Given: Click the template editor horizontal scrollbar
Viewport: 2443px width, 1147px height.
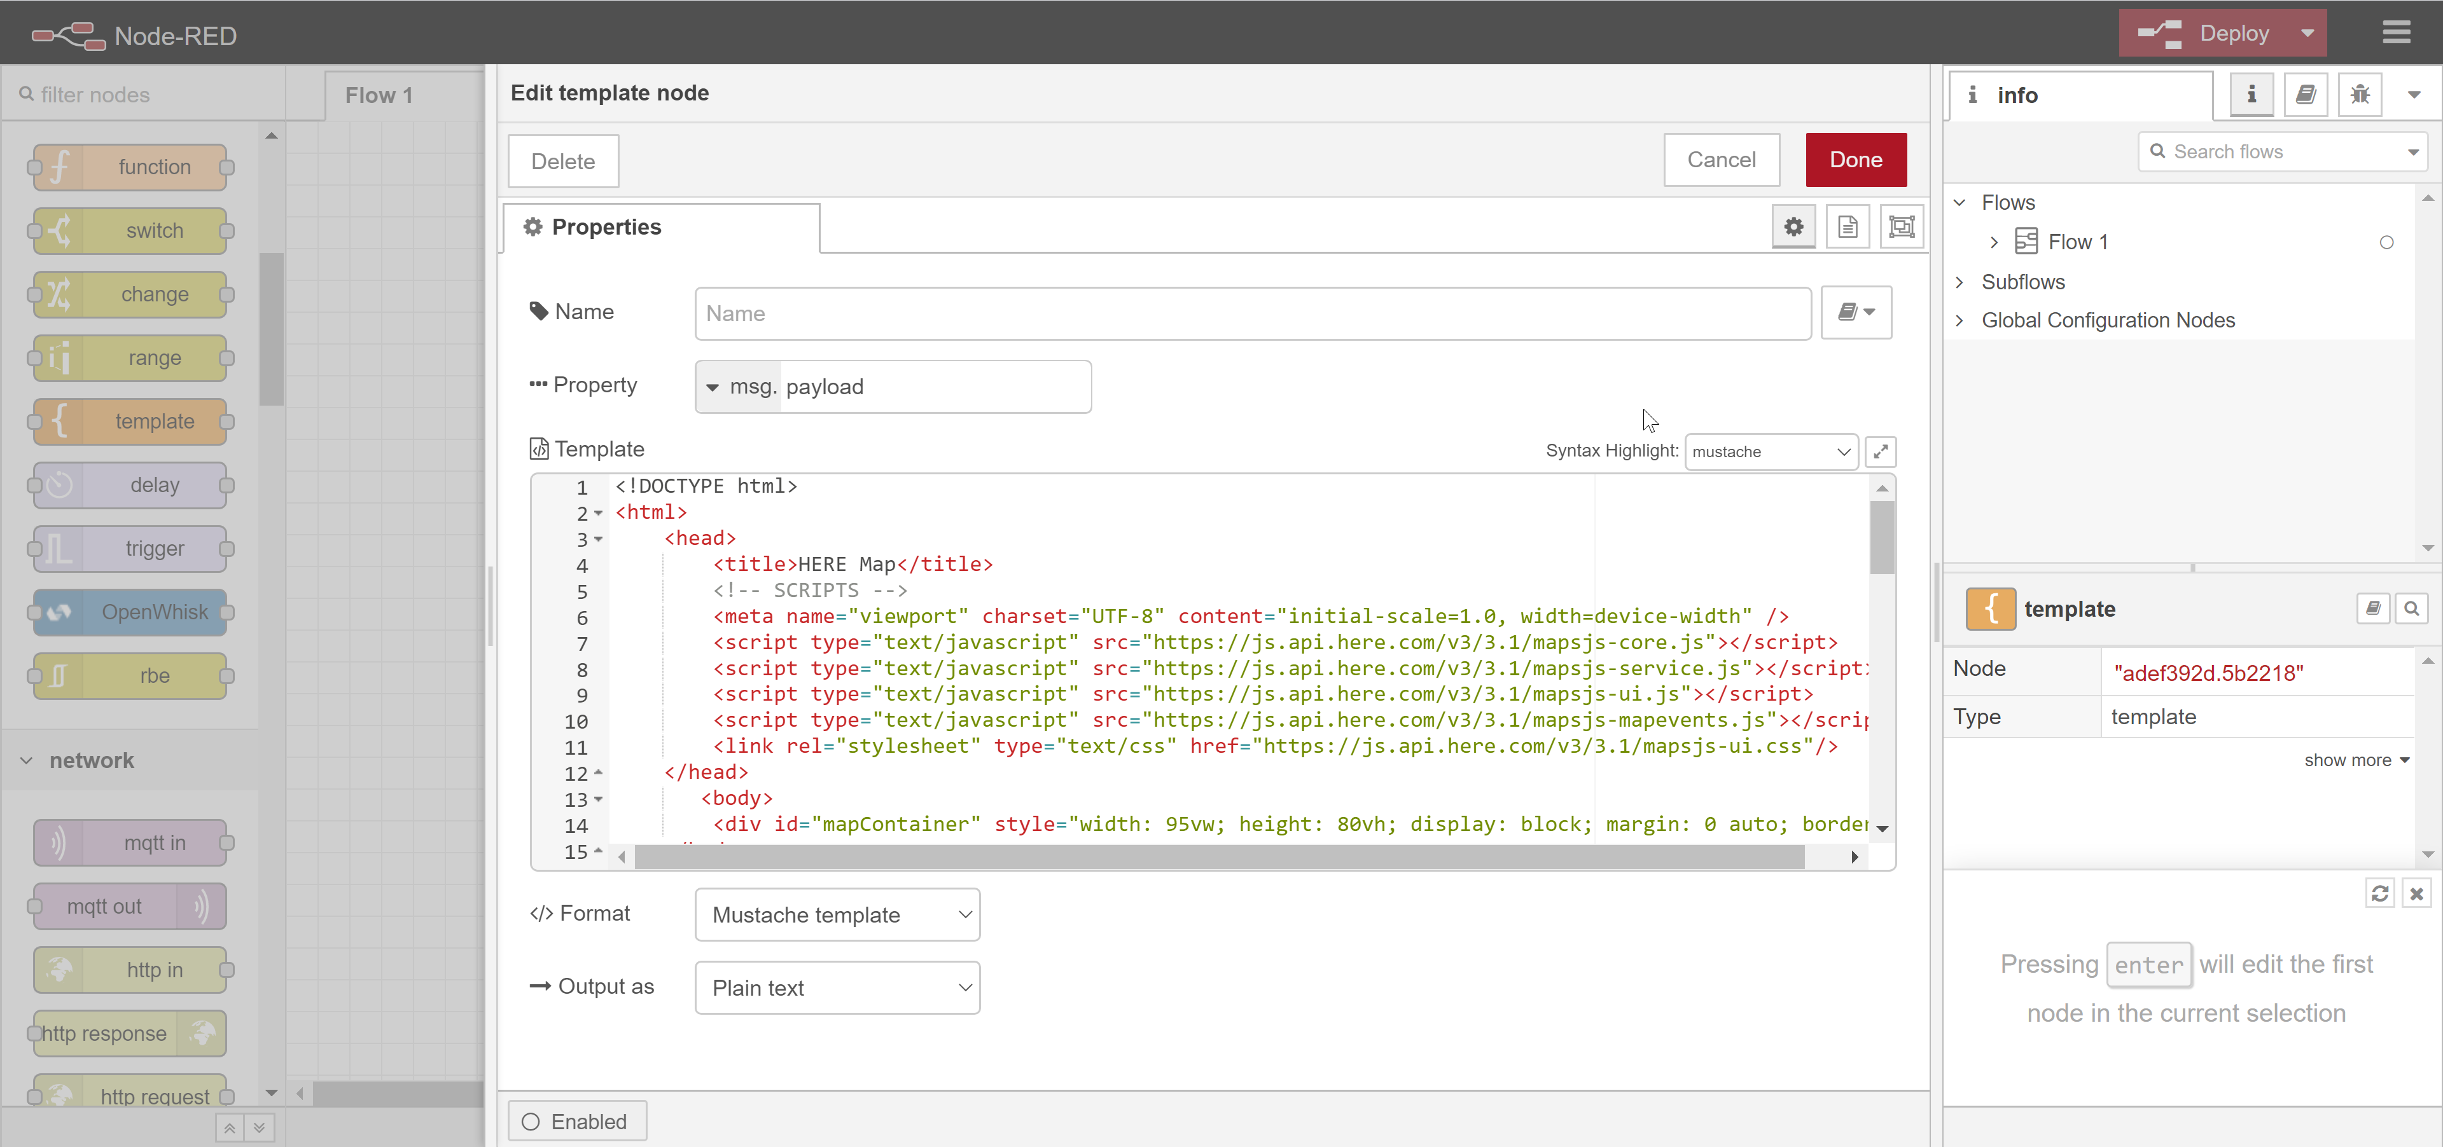Looking at the screenshot, I should tap(1219, 857).
